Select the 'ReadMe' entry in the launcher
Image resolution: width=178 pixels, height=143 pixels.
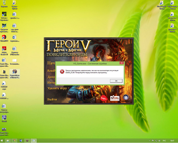point(51,71)
